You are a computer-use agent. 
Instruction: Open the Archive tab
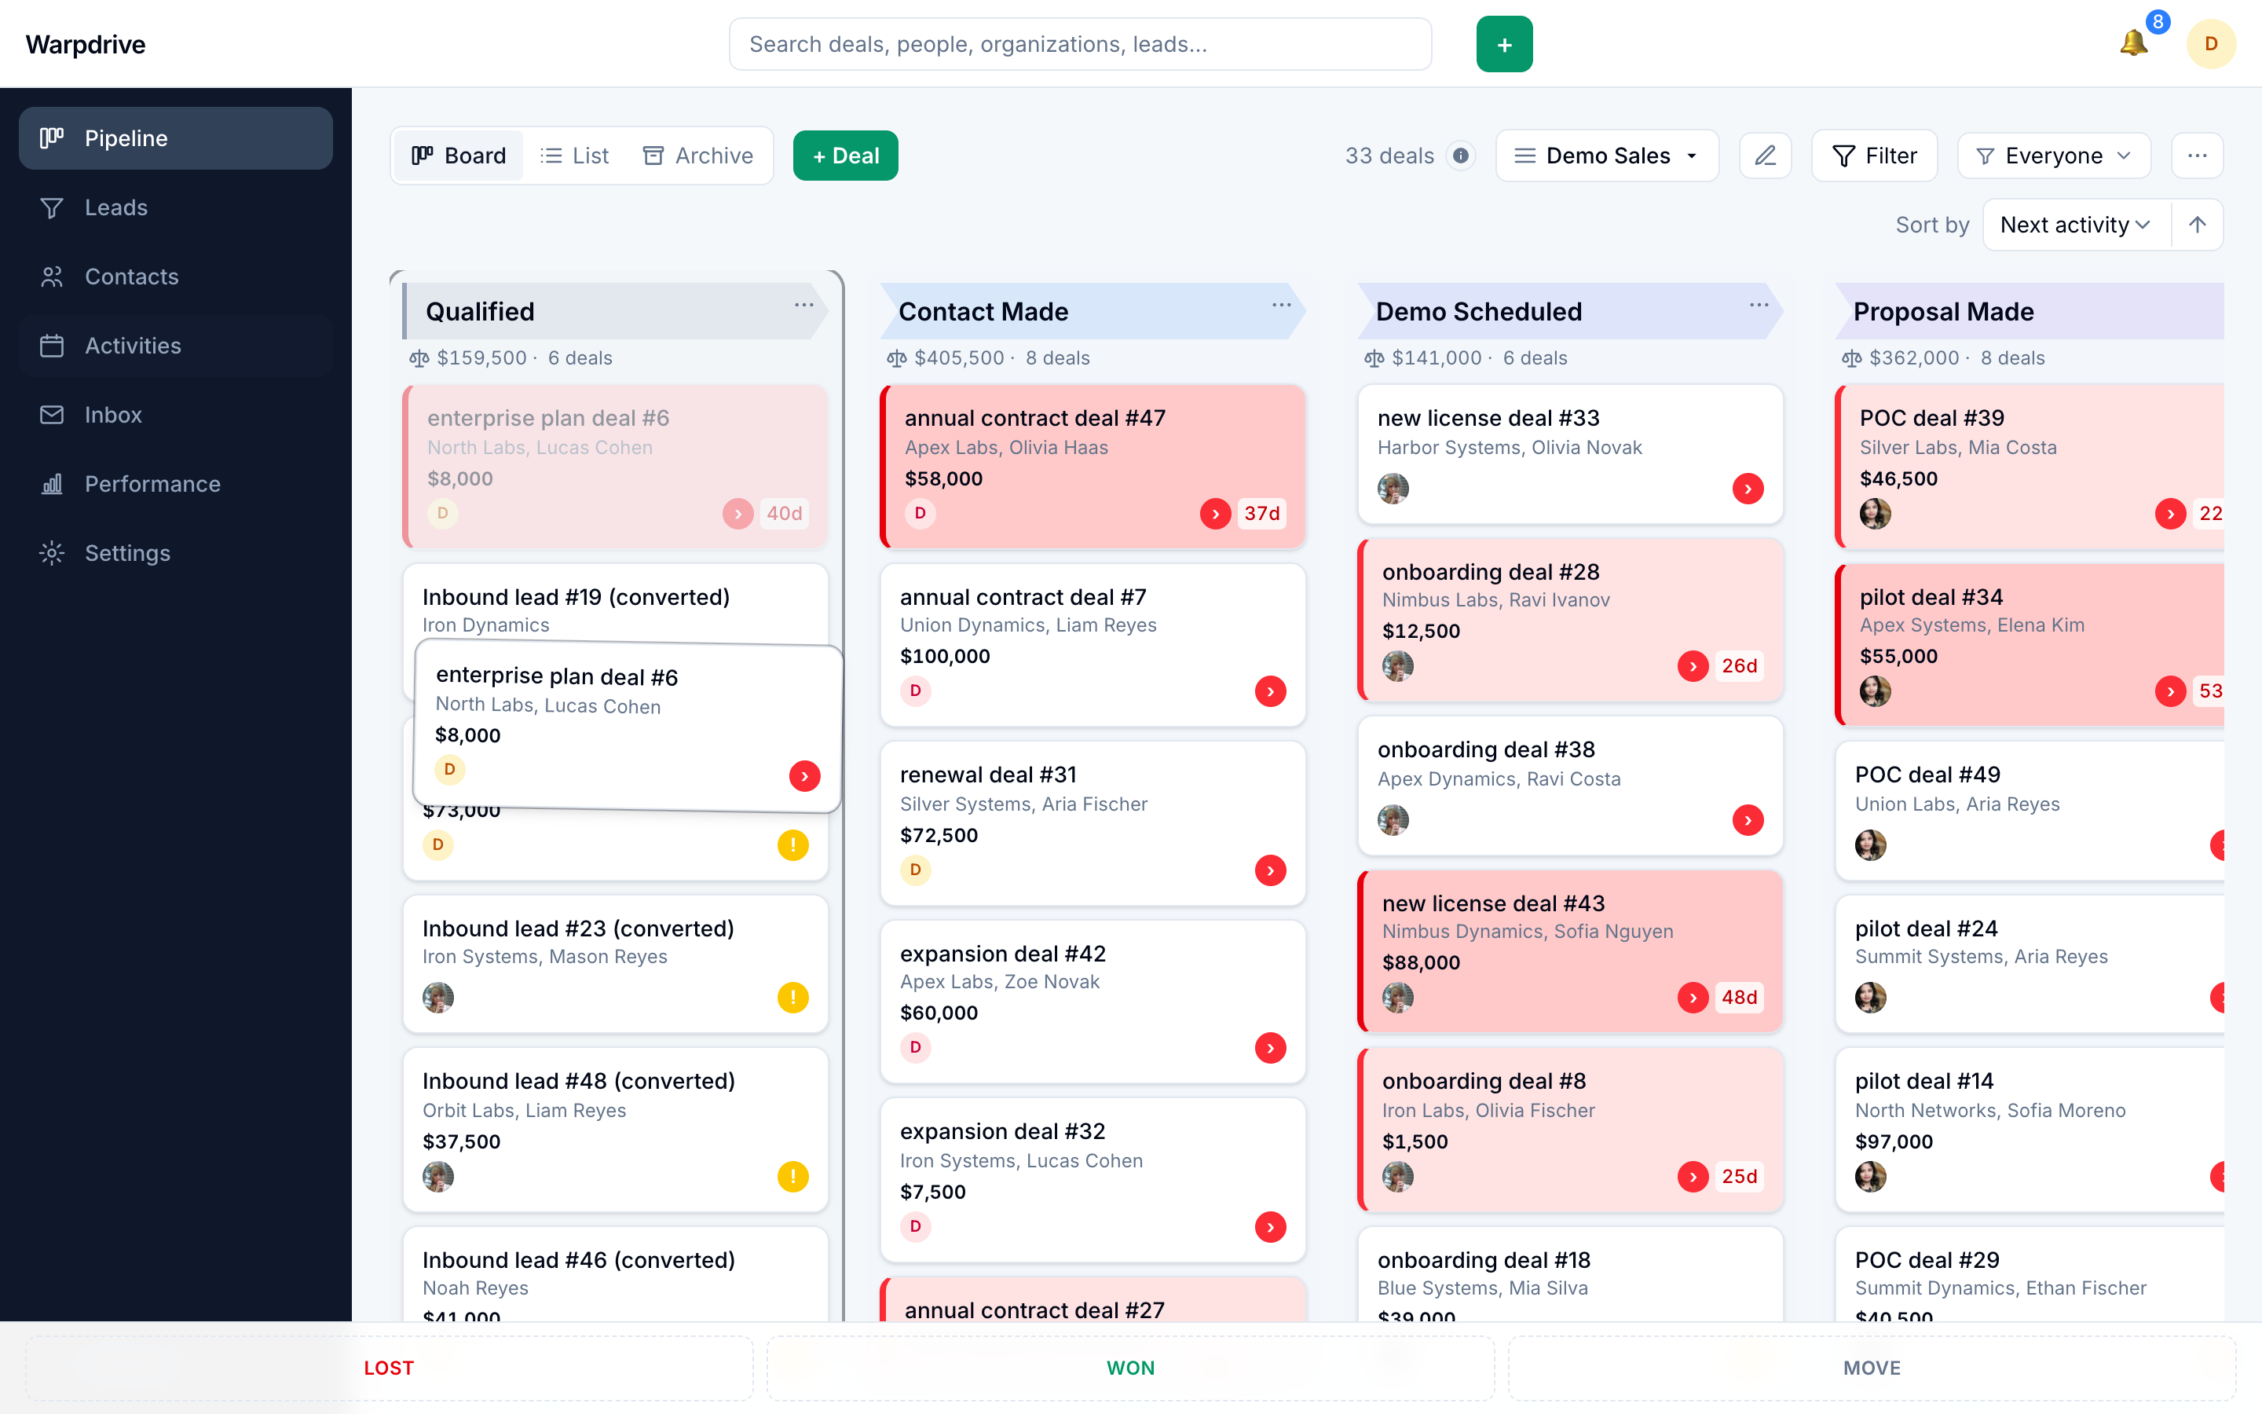(698, 156)
